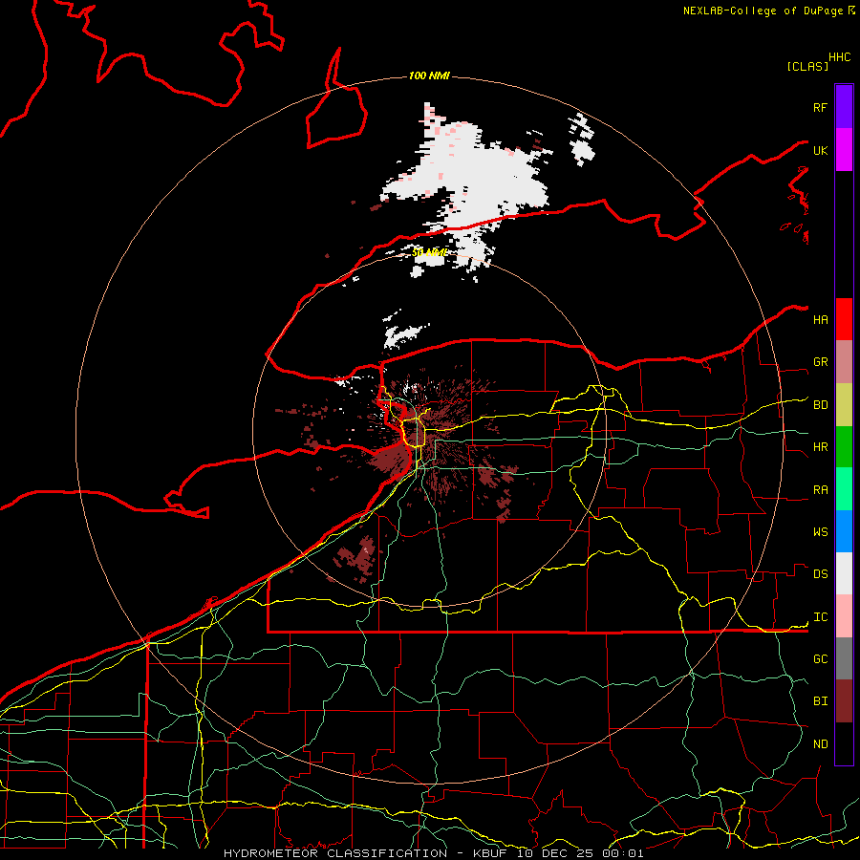Click the WS legend label
This screenshot has height=860, width=860.
820,532
